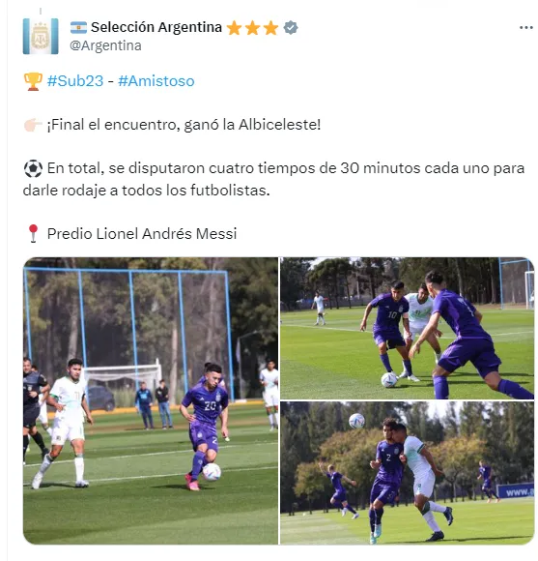Screen dimensions: 538x561
Task: Open the three-dot more options menu
Action: 525,27
